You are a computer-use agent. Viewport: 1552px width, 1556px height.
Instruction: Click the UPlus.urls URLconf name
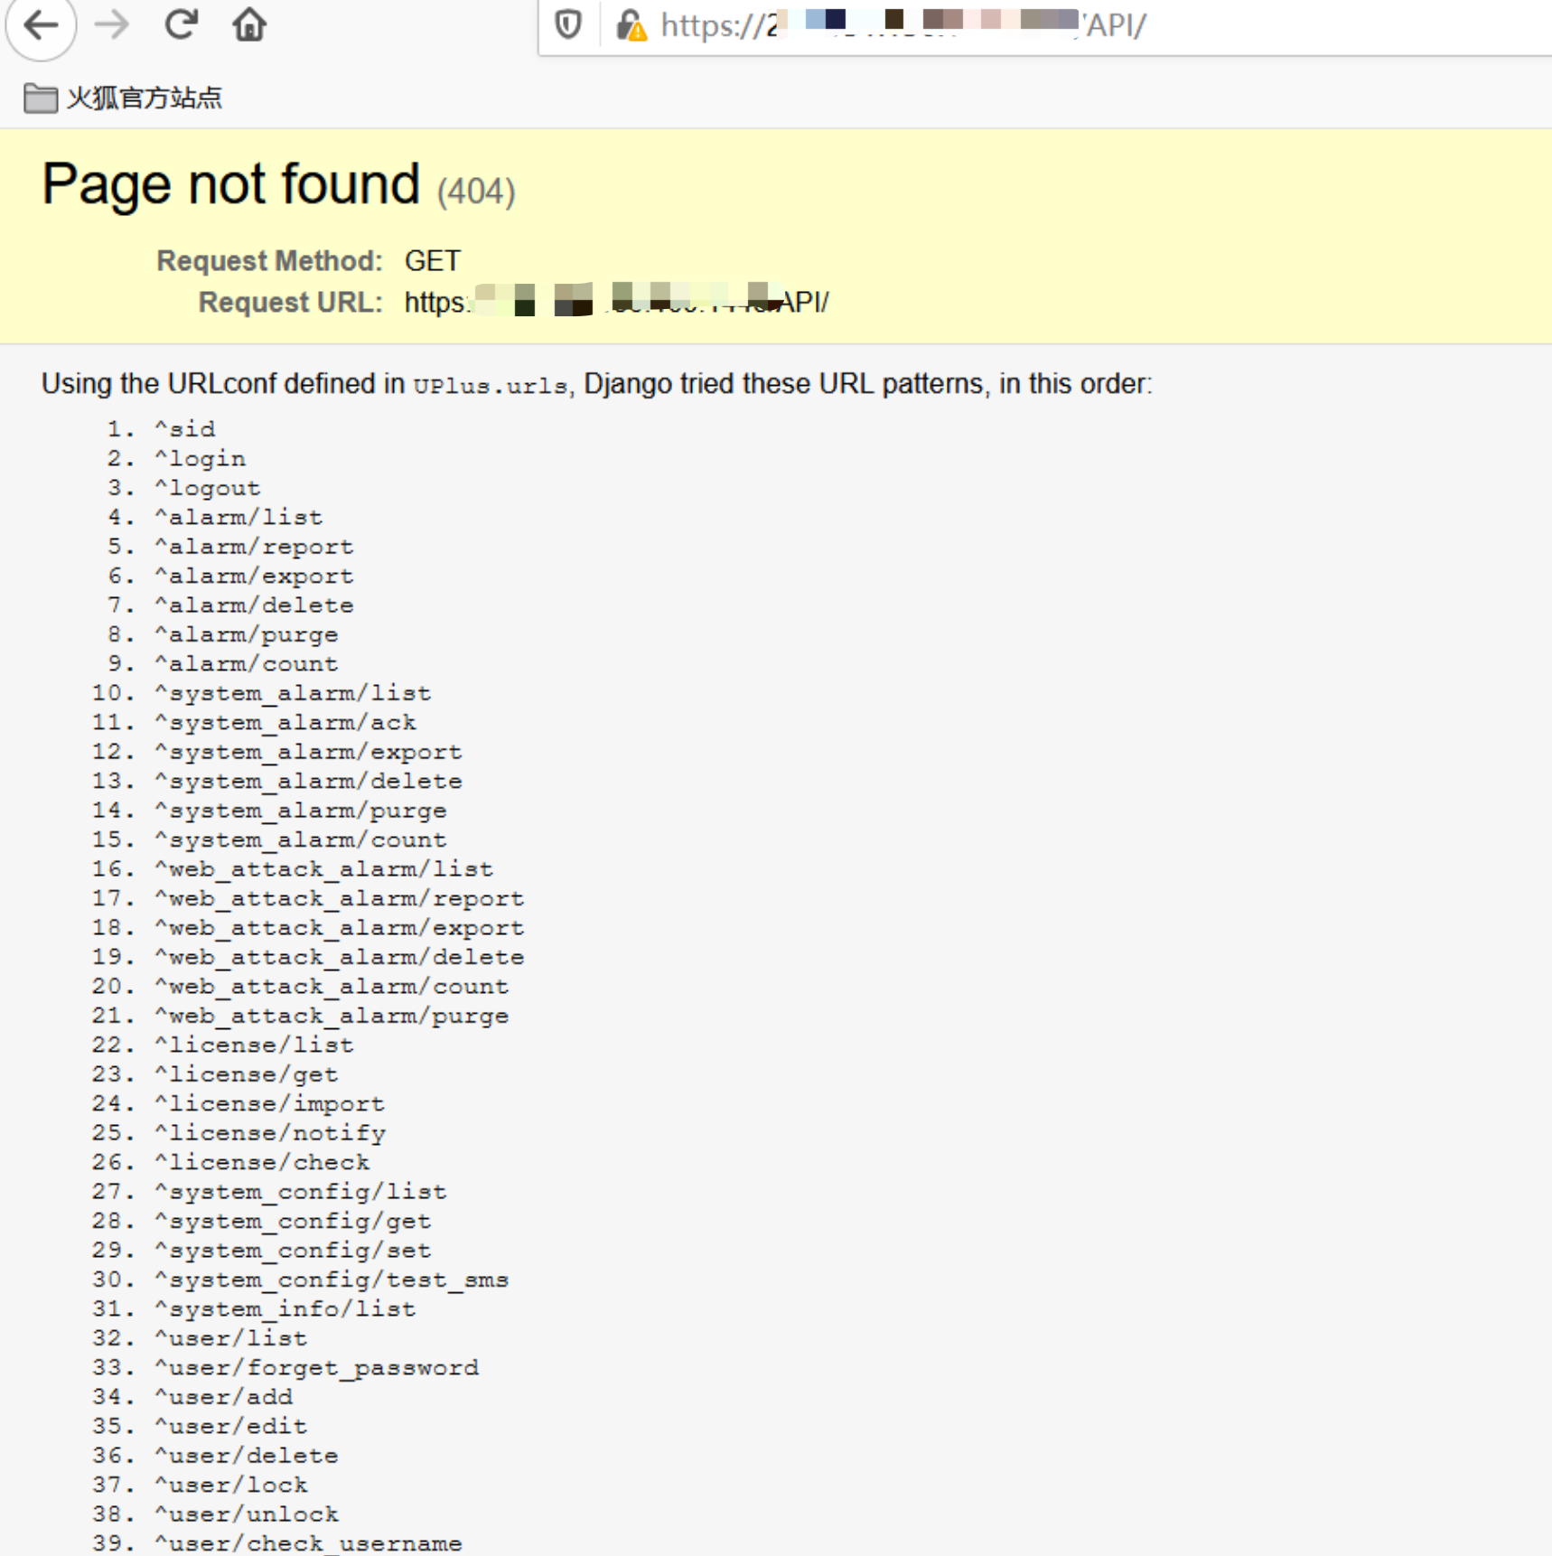click(490, 386)
